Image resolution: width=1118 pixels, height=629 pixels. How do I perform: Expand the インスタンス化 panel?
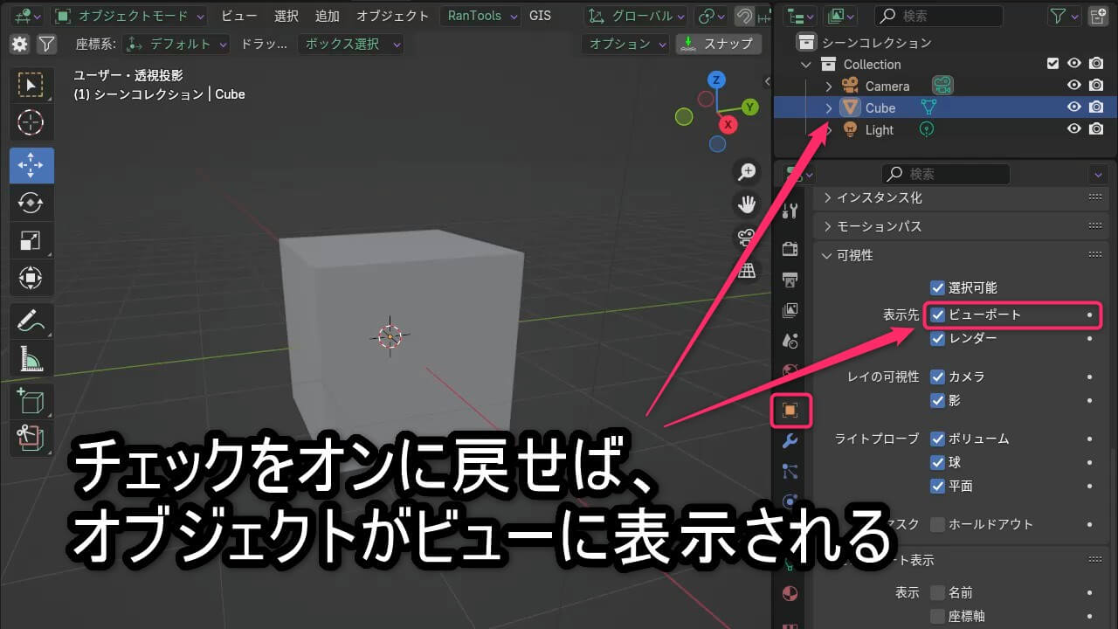(961, 197)
